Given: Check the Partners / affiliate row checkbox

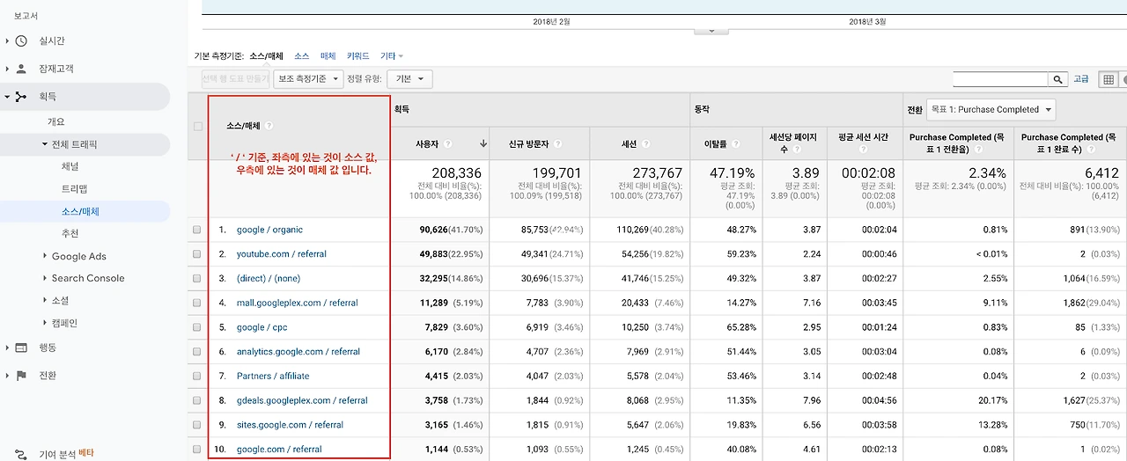Looking at the screenshot, I should pos(197,377).
